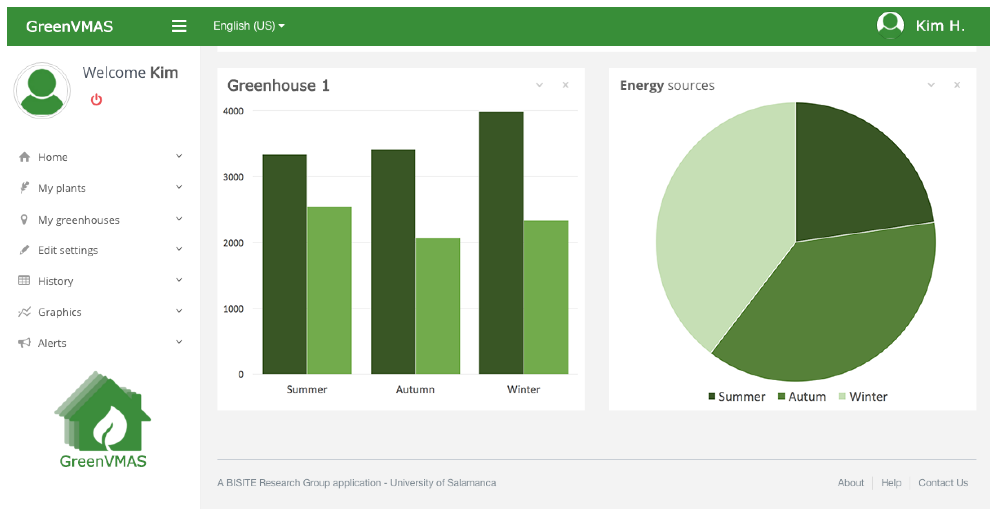This screenshot has height=514, width=997.
Task: Open the About footer link
Action: coord(850,483)
